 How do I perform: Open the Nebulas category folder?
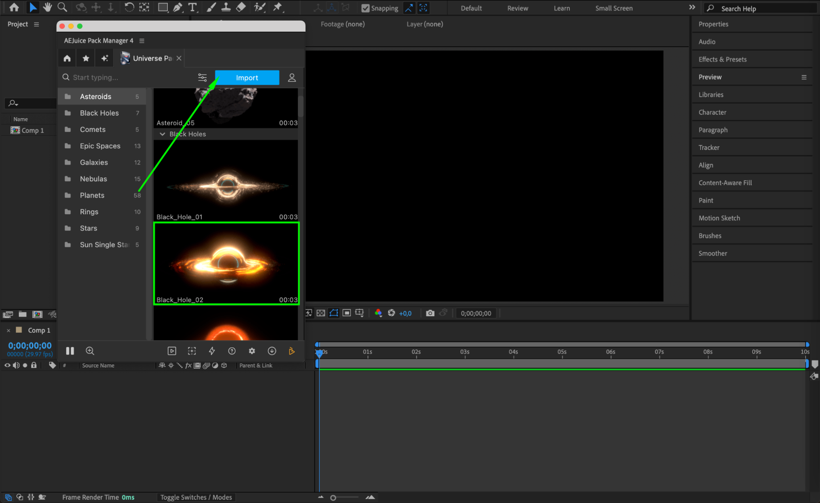[x=94, y=179]
